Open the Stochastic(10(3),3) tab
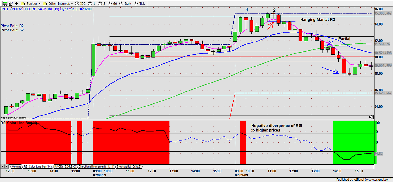Screen dimensions: 393x182 tap(129, 166)
